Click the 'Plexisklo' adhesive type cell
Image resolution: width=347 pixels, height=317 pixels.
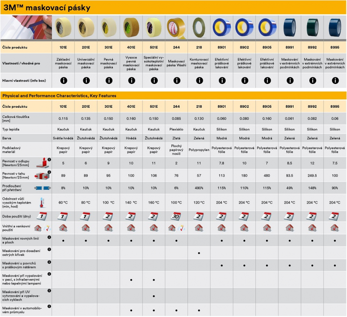pos(177,129)
